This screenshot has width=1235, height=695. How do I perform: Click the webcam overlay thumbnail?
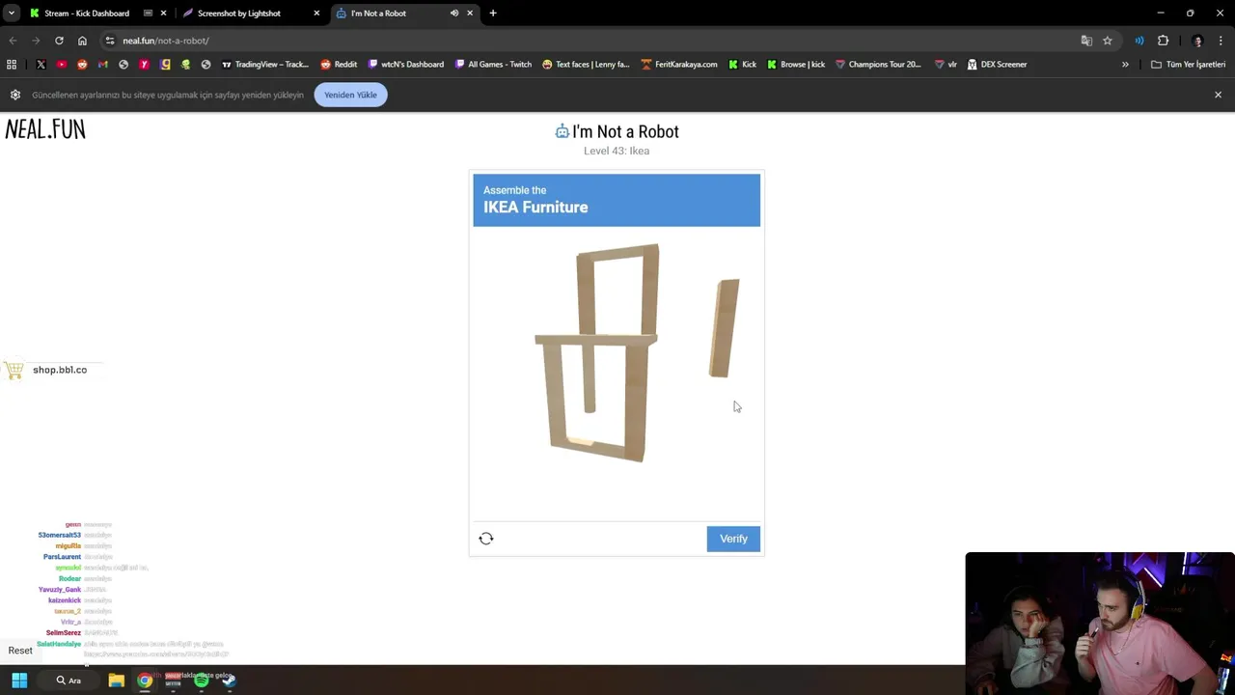(1100, 624)
